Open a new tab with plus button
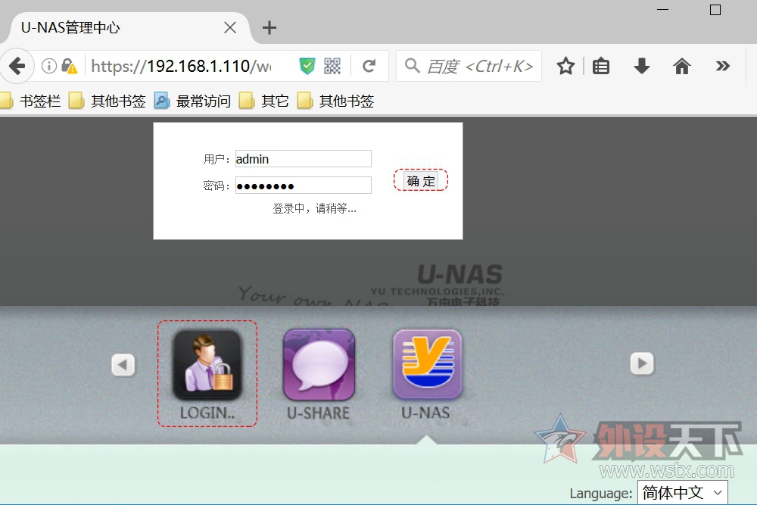Image resolution: width=757 pixels, height=505 pixels. [269, 27]
